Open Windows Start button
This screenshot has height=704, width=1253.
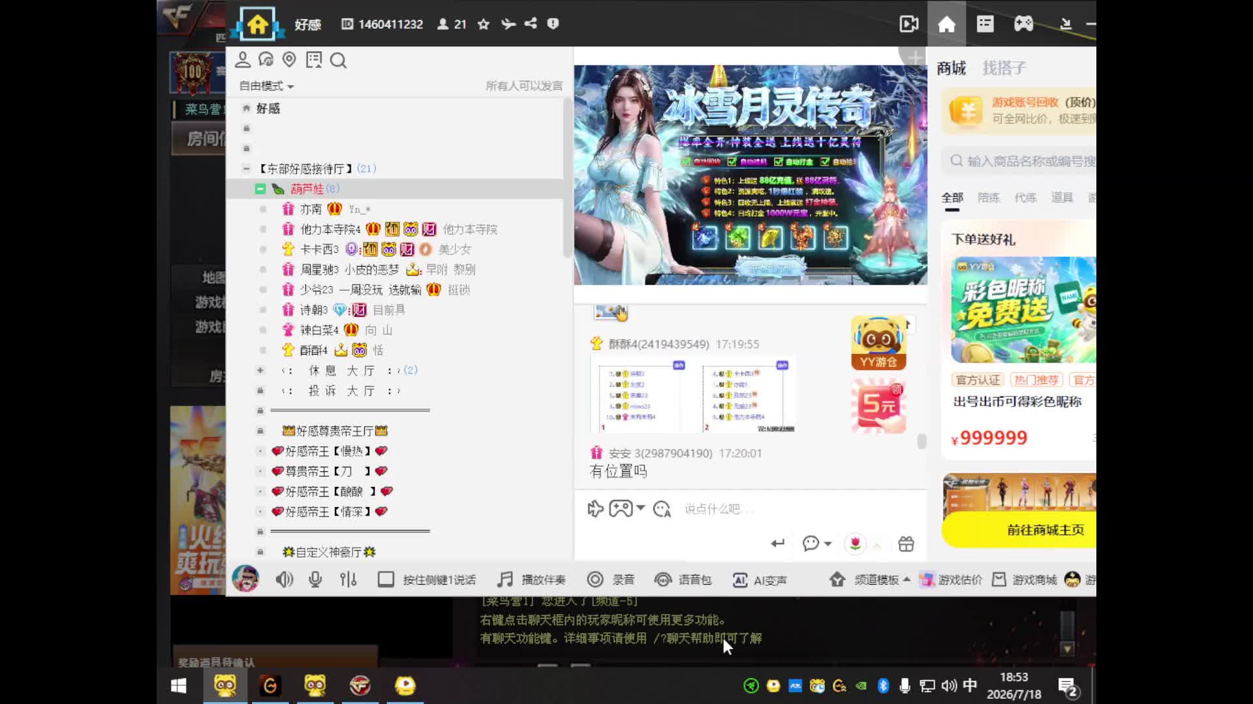pos(178,685)
